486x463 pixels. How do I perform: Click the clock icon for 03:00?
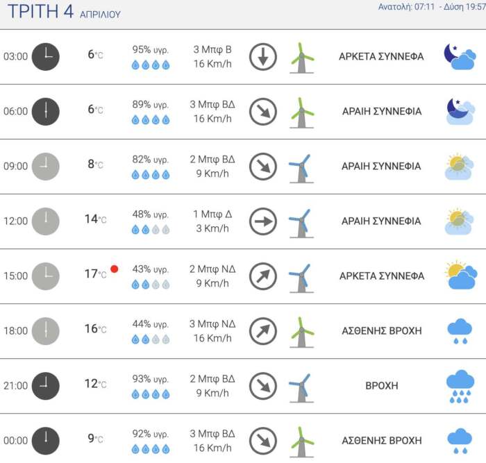pos(46,56)
